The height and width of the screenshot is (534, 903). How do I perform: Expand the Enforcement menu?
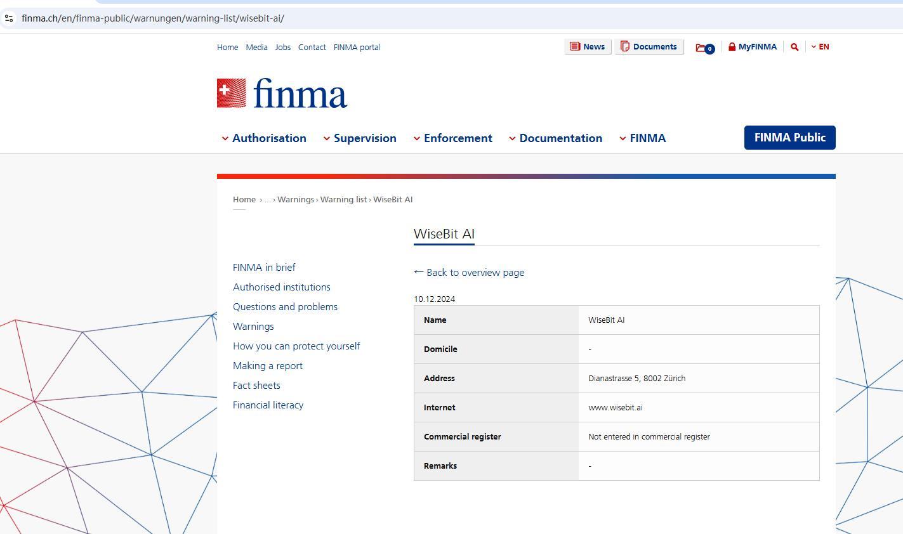click(452, 138)
